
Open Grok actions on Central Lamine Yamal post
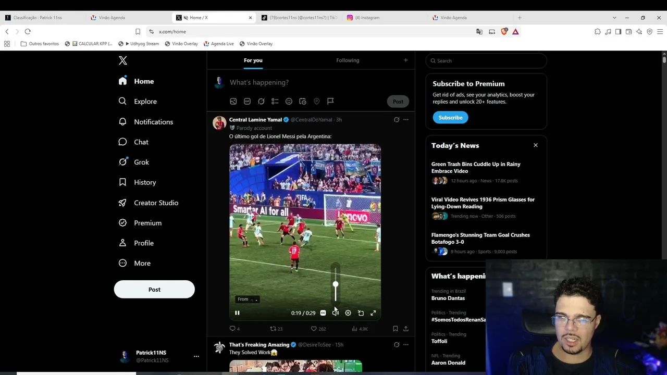pyautogui.click(x=397, y=120)
